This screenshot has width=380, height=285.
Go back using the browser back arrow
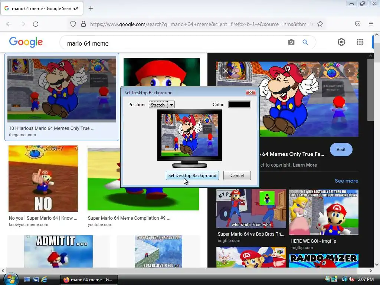(x=9, y=24)
